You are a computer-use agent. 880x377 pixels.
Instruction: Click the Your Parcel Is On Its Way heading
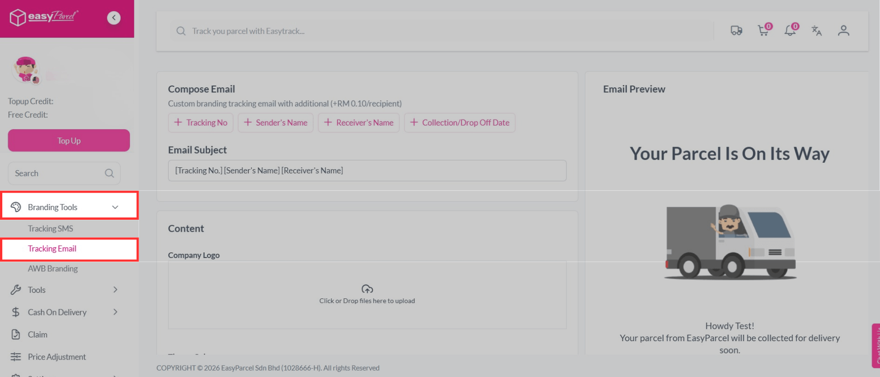click(x=730, y=154)
